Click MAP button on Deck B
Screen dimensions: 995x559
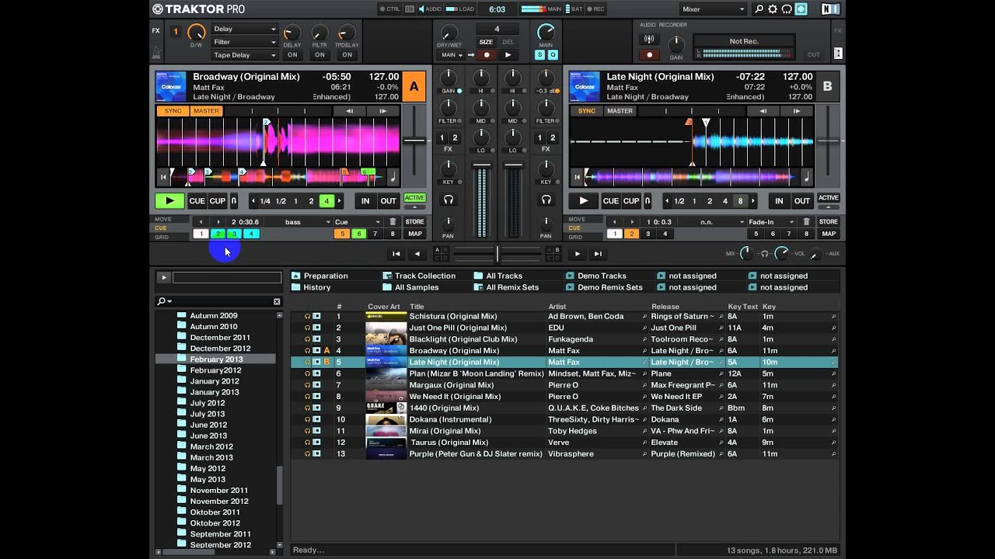point(829,234)
